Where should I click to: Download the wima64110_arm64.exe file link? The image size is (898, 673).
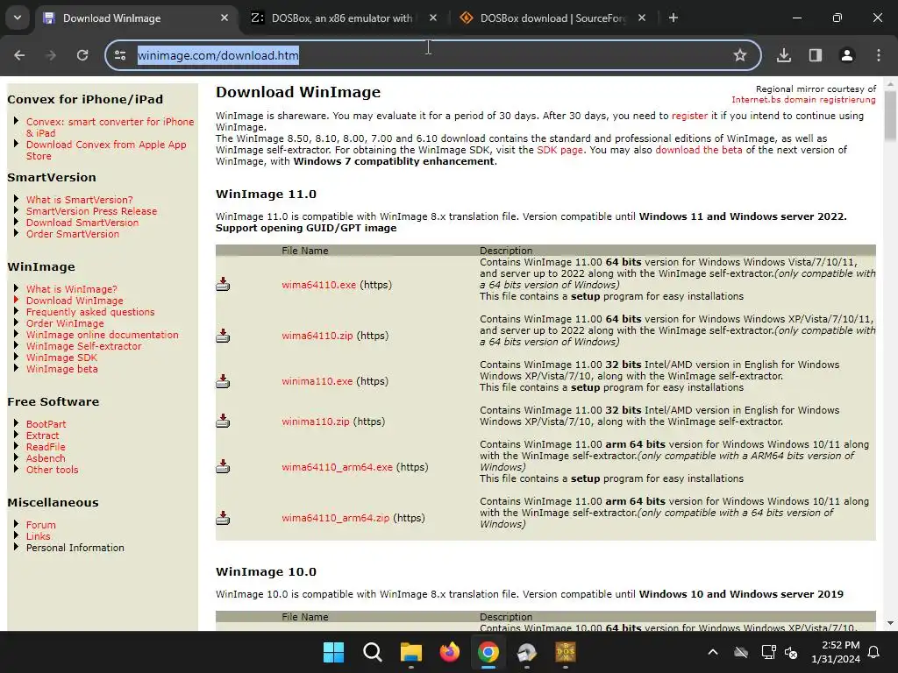coord(338,467)
